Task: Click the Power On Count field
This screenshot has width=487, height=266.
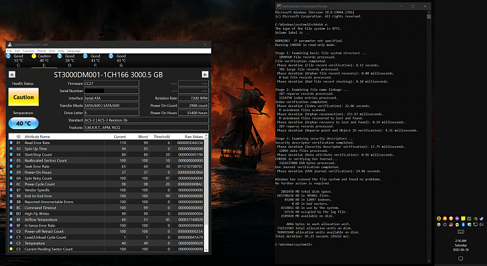Action: point(194,106)
